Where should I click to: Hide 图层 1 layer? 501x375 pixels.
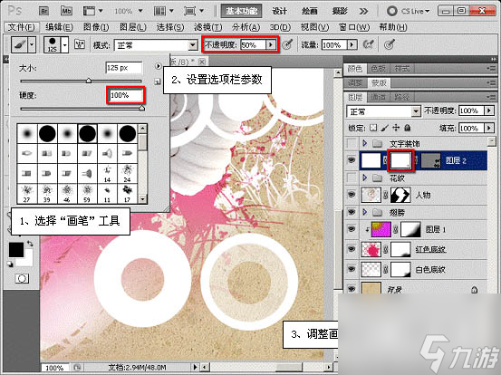pyautogui.click(x=352, y=229)
